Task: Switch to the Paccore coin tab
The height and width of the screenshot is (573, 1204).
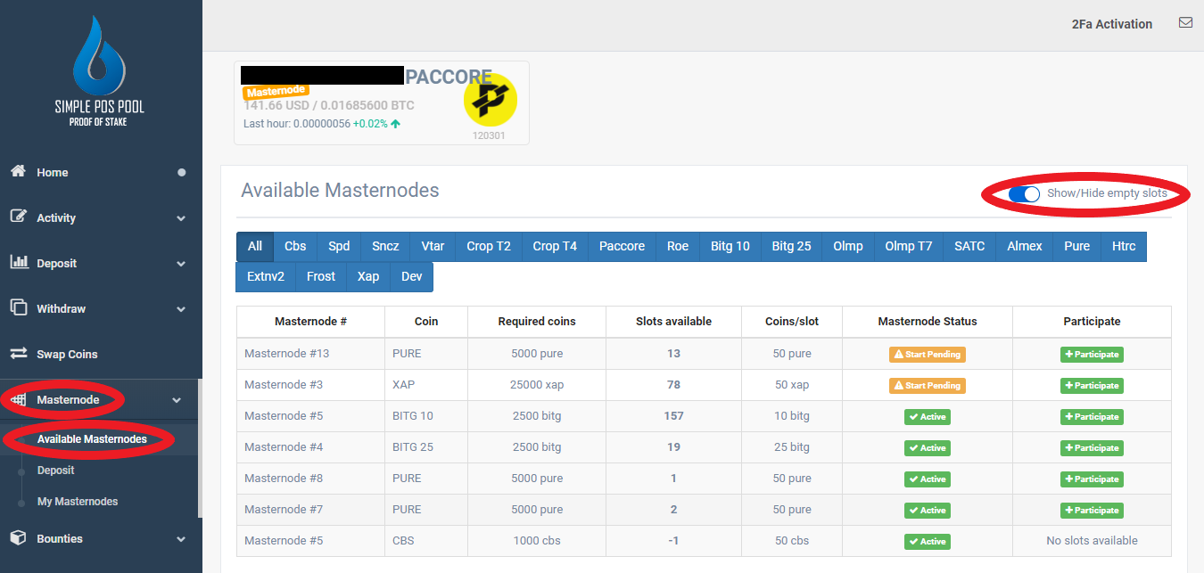Action: 622,246
